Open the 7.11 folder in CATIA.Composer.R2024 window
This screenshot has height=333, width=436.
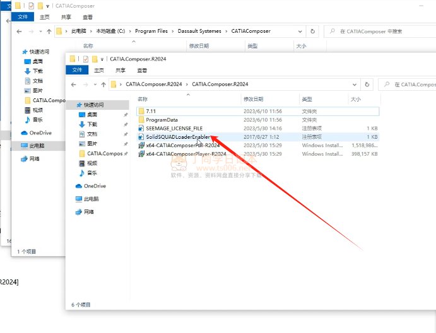click(150, 111)
